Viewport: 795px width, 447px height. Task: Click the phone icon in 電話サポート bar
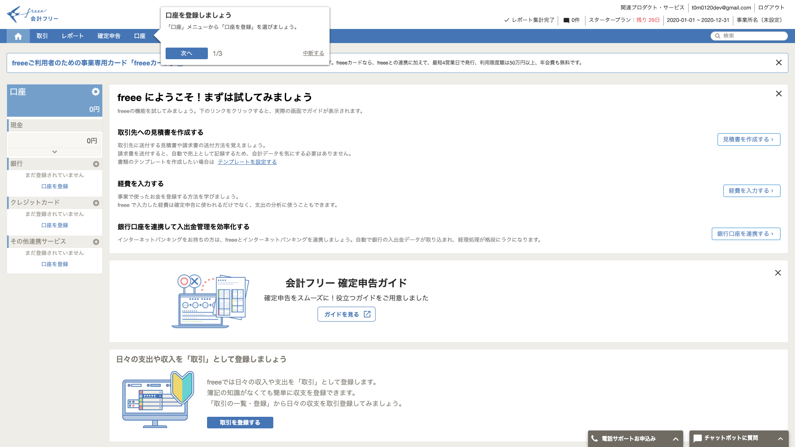595,438
